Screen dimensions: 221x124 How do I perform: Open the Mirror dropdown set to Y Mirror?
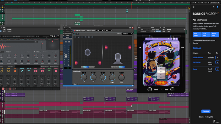tap(127, 34)
